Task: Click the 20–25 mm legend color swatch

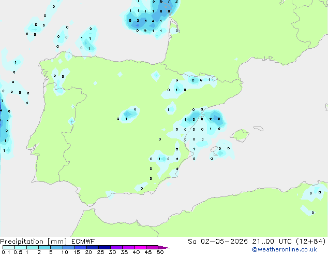Action: [x=93, y=247]
